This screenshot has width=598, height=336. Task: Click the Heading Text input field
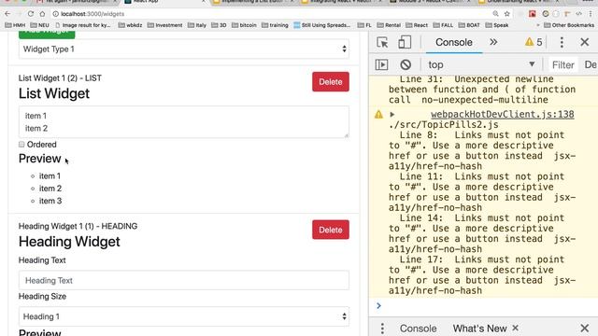click(184, 280)
